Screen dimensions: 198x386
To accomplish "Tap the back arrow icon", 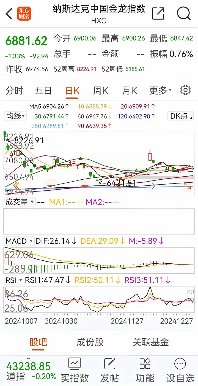I will (x=9, y=14).
